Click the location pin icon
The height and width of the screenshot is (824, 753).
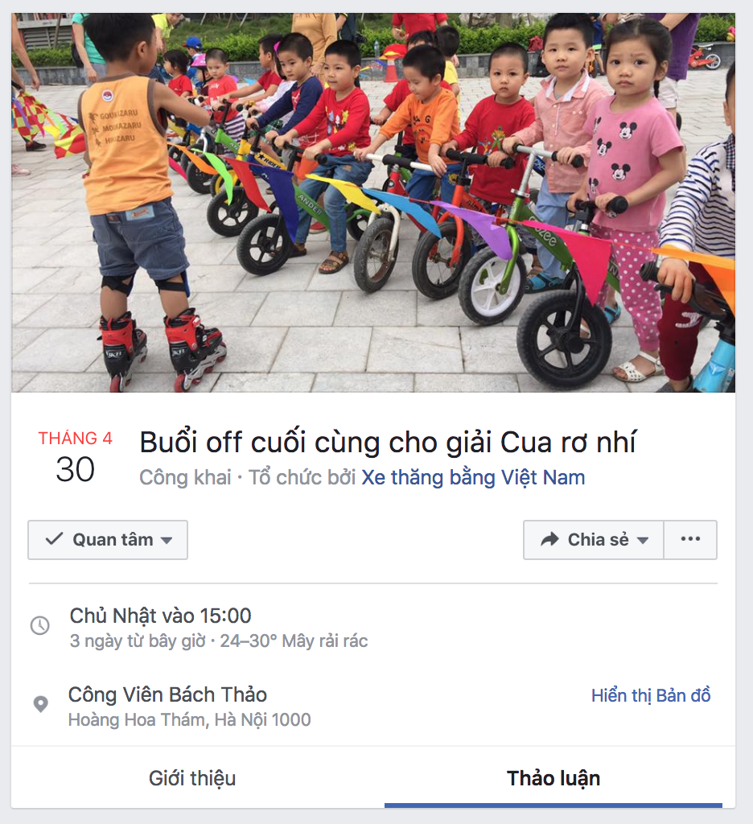tap(40, 703)
